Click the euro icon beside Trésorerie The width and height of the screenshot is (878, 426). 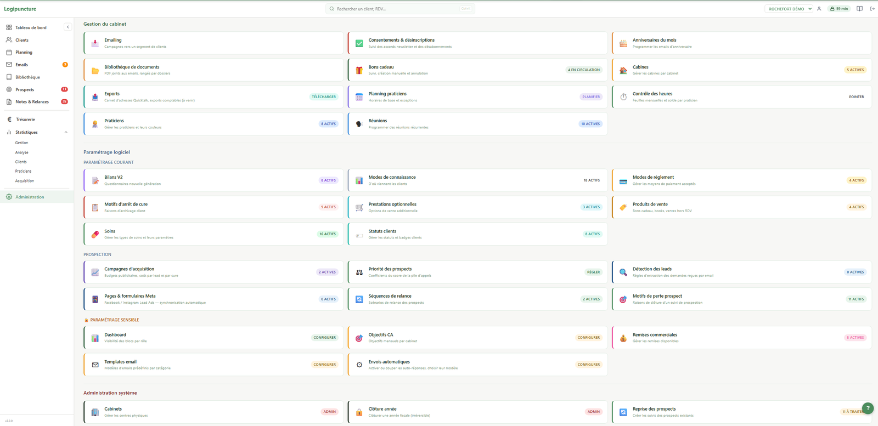[x=9, y=120]
